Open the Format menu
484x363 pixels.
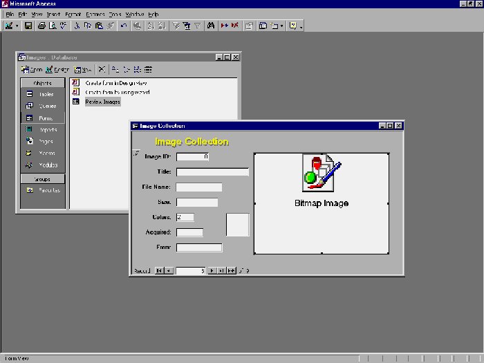73,14
